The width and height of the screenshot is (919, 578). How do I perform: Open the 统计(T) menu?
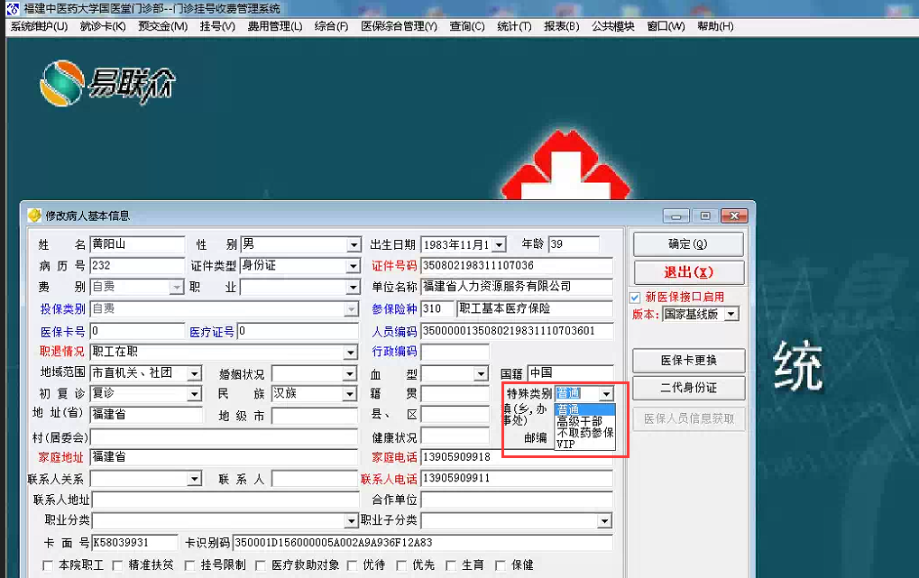pyautogui.click(x=514, y=26)
